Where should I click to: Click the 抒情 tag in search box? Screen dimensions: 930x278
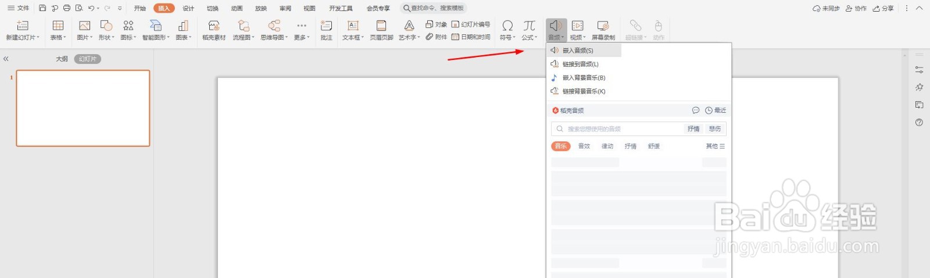[x=693, y=129]
